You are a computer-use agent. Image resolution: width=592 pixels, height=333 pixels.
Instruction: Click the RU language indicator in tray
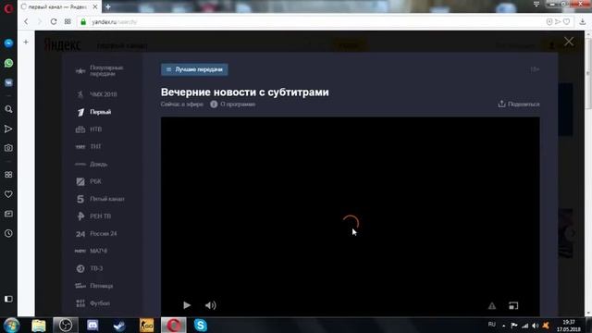pos(491,325)
